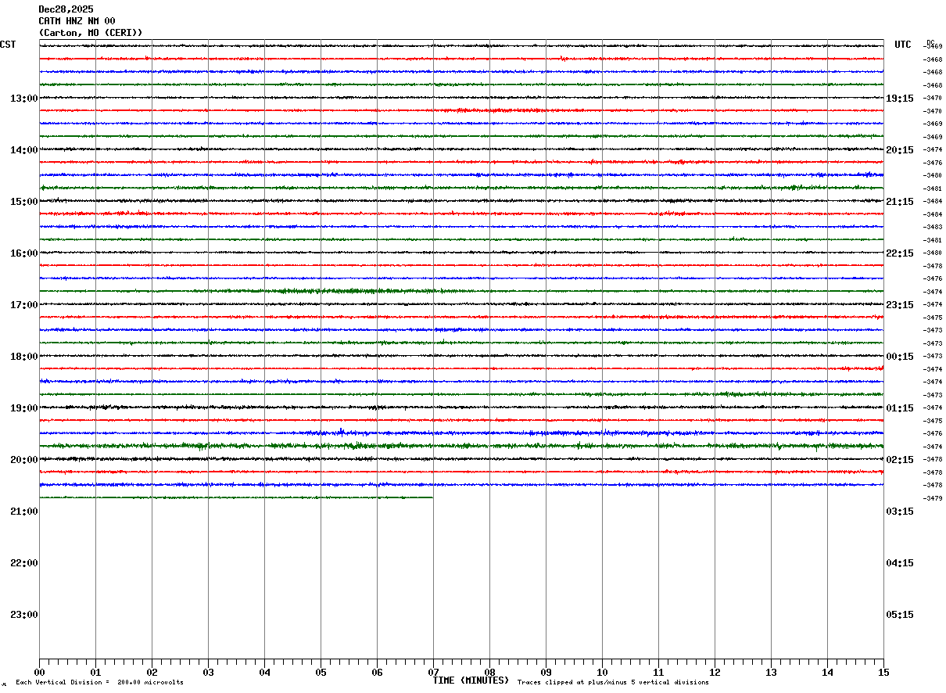
Task: Click the 22:00 CST time label
Action: click(23, 563)
